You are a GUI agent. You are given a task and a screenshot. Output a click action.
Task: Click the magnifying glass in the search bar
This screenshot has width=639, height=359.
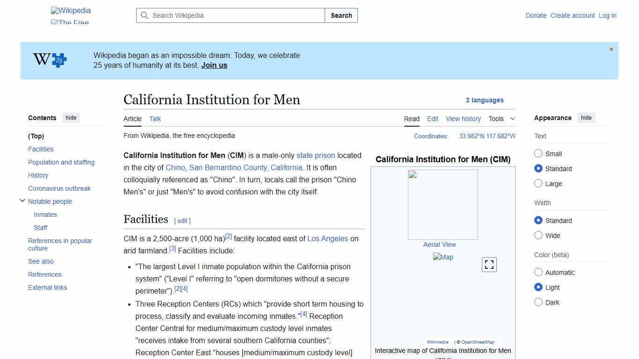click(x=145, y=15)
